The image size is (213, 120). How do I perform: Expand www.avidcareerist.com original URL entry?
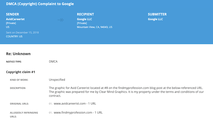(75, 104)
